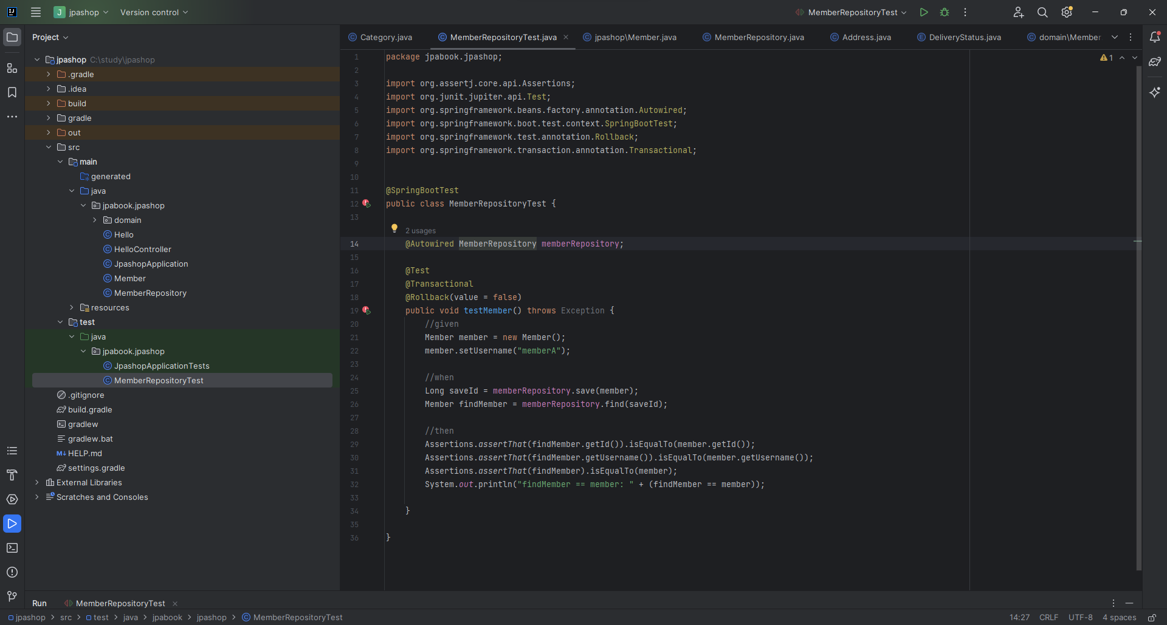Open the Project view selector dropdown
This screenshot has height=625, width=1167.
pos(50,37)
